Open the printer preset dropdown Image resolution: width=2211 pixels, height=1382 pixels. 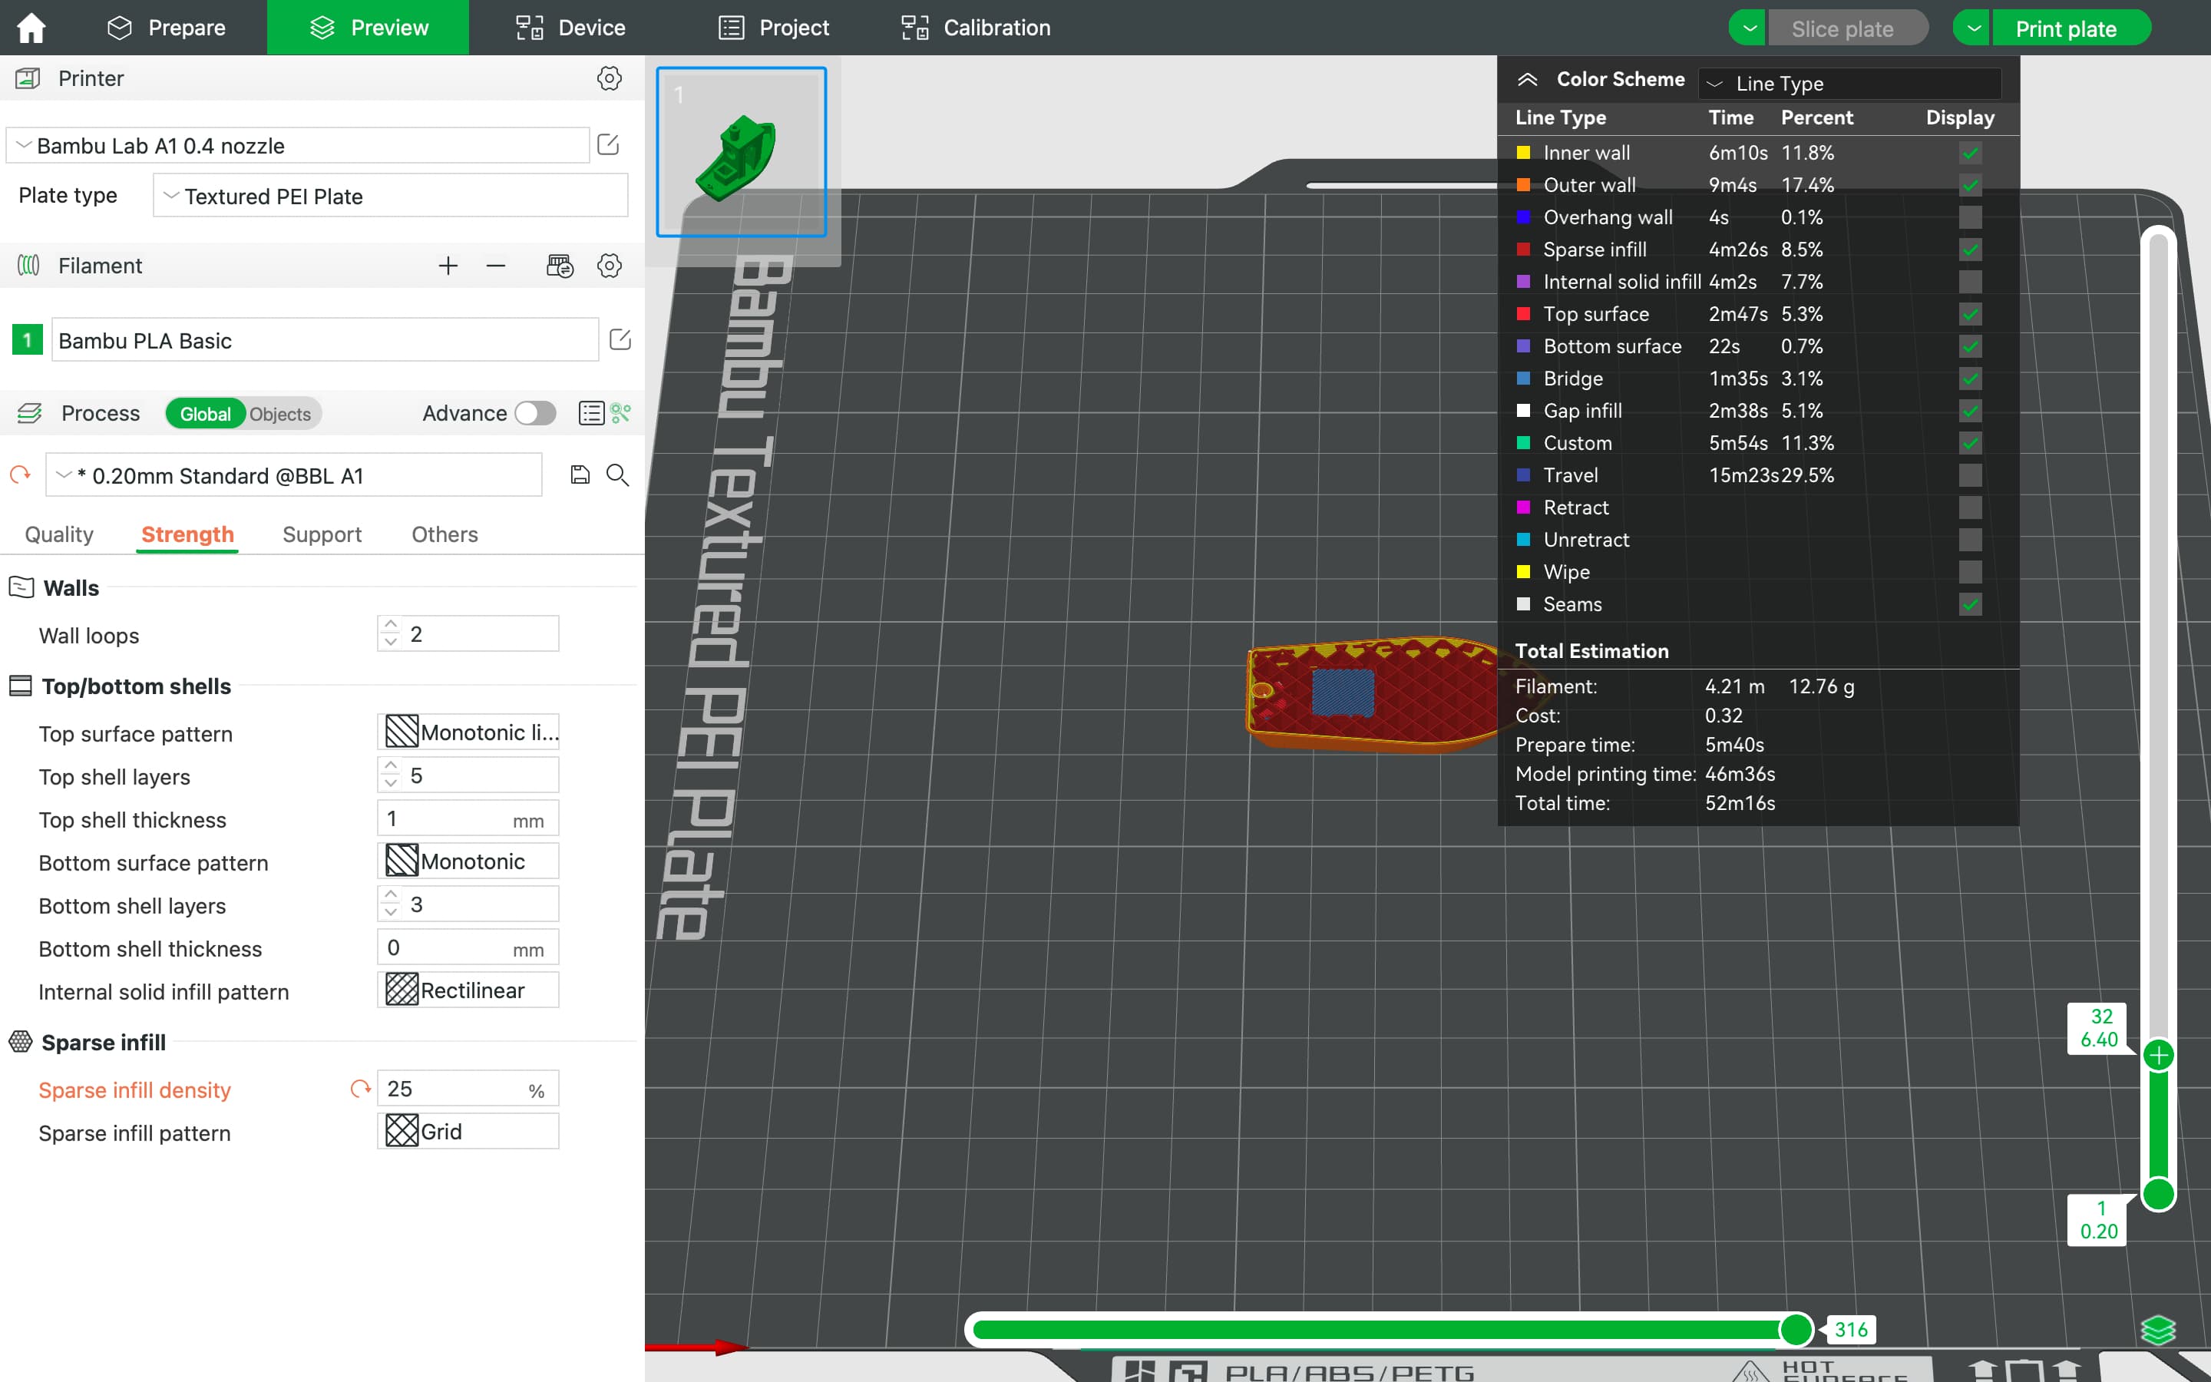298,145
